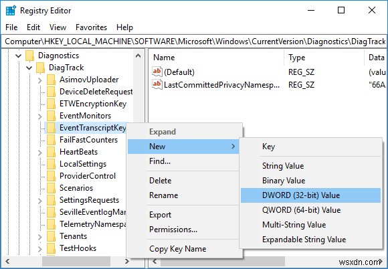Click the registry path address bar
Viewport: 388px width, 269px height.
click(194, 41)
